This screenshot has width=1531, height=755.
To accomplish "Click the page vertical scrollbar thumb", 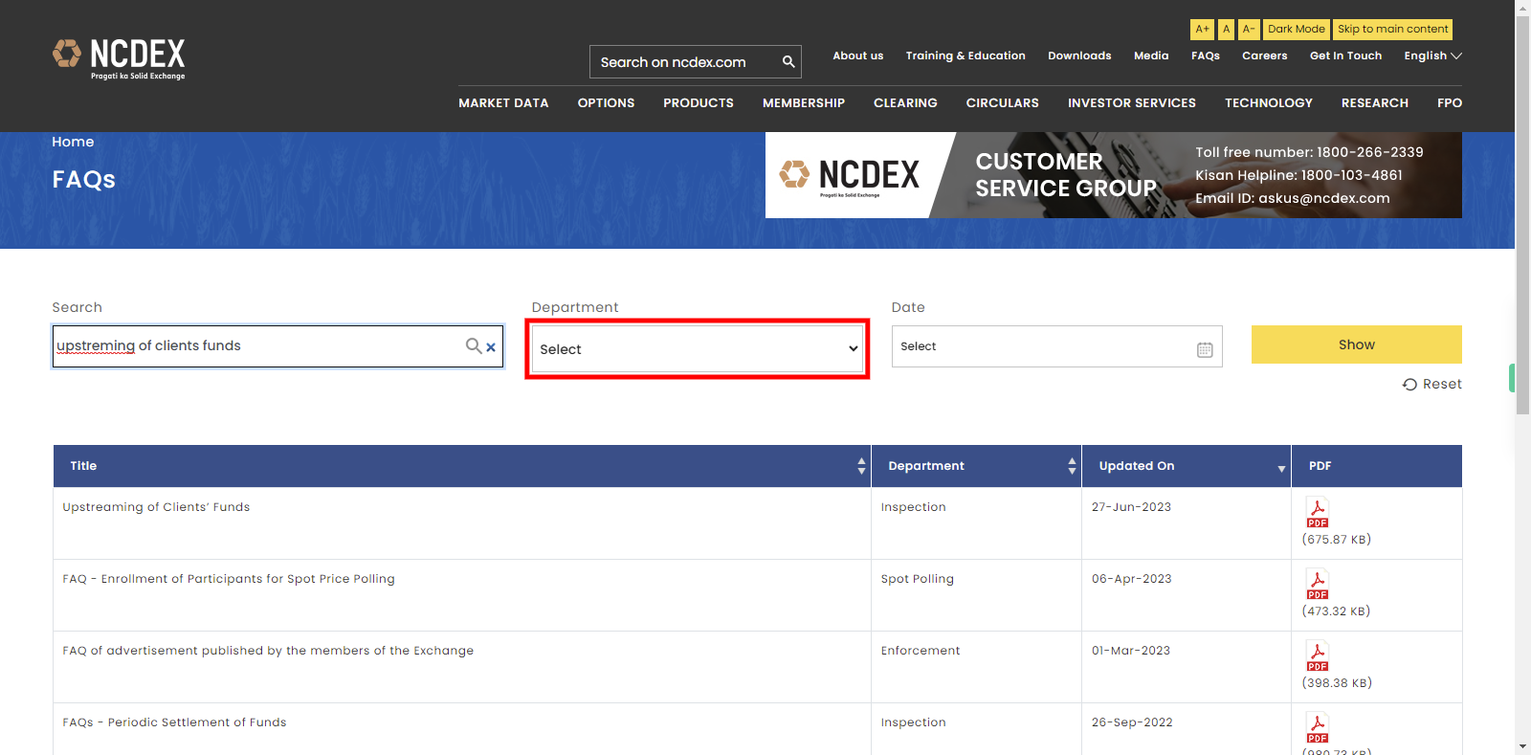I will [x=1522, y=215].
